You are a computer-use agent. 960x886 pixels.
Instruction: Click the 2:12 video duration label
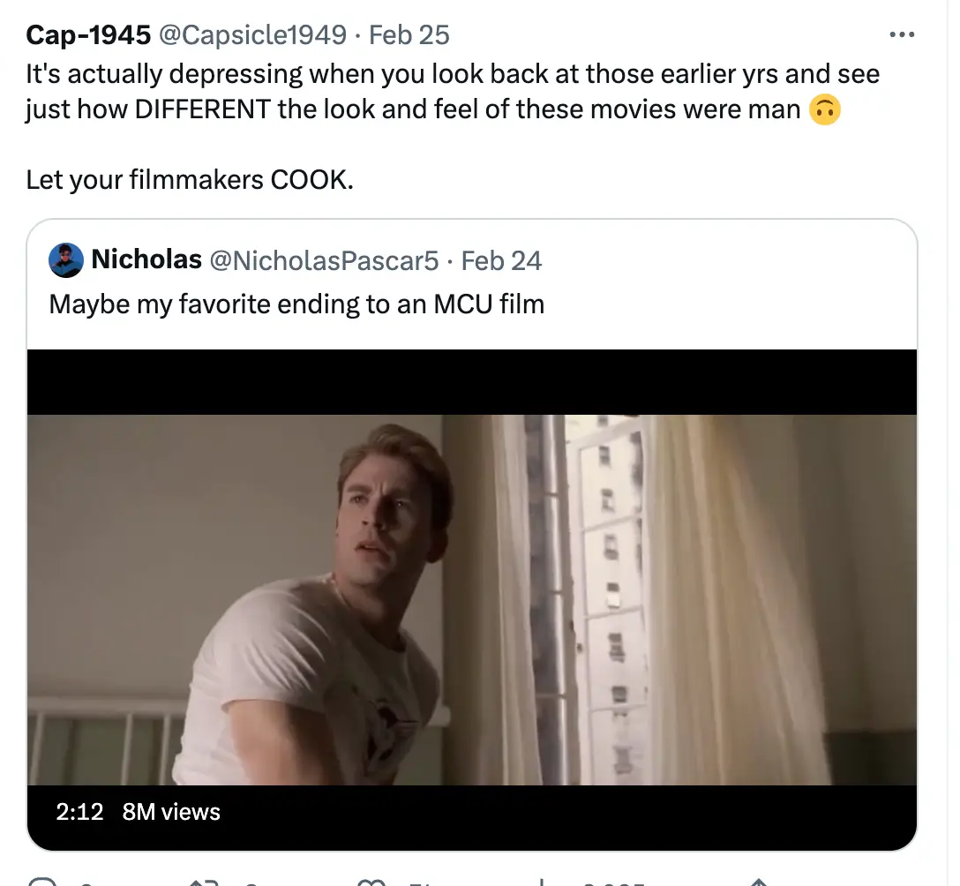(x=80, y=812)
